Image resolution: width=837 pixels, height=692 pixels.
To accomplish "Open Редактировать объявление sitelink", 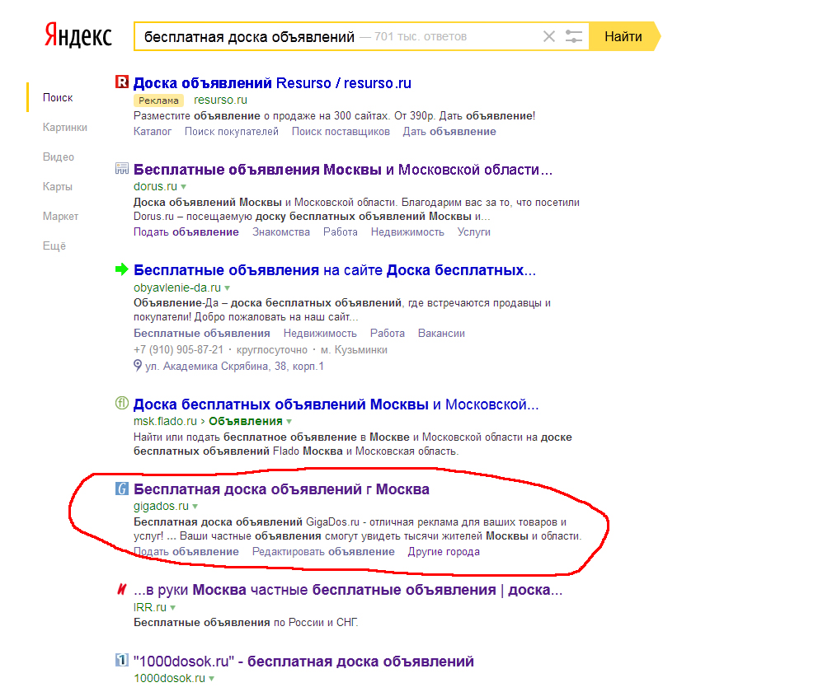I will pos(323,552).
